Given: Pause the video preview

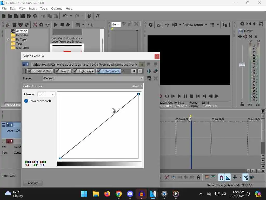Looking at the screenshot, I should (185, 96).
